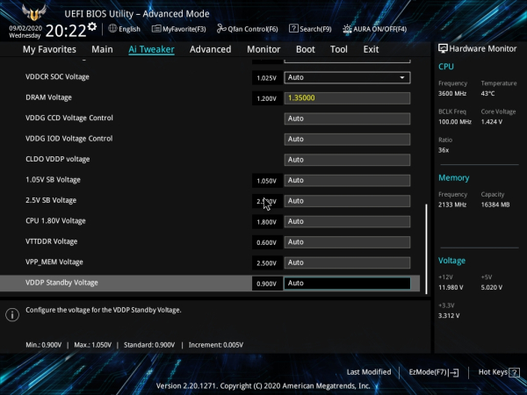Click the Hardware Monitor display icon
The image size is (527, 395).
tap(443, 48)
